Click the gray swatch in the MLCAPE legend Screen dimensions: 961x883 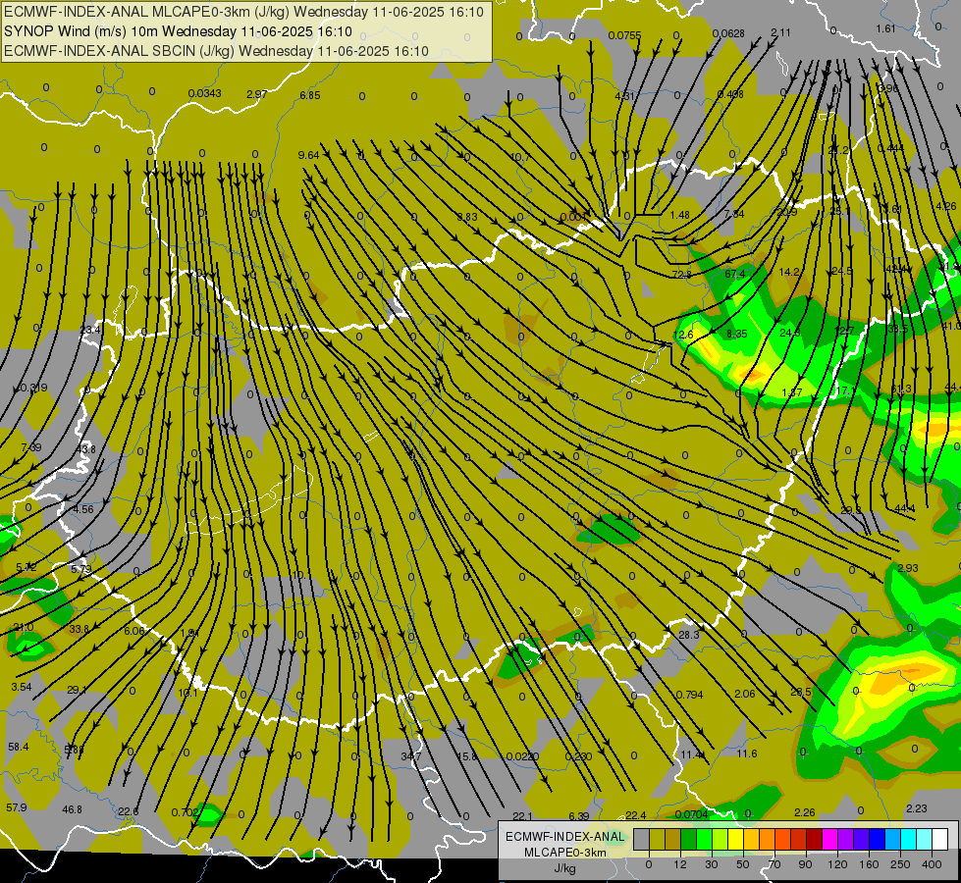642,839
